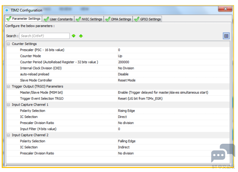The image size is (238, 172).
Task: Select the auto-reload preload label
Action: point(34,74)
